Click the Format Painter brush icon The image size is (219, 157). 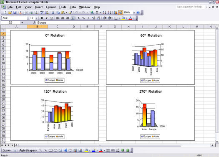click(70, 13)
